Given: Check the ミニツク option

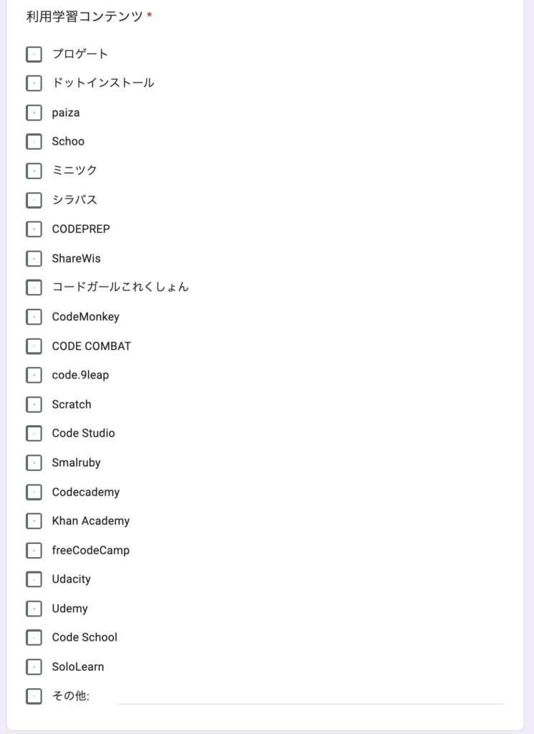Looking at the screenshot, I should 34,171.
